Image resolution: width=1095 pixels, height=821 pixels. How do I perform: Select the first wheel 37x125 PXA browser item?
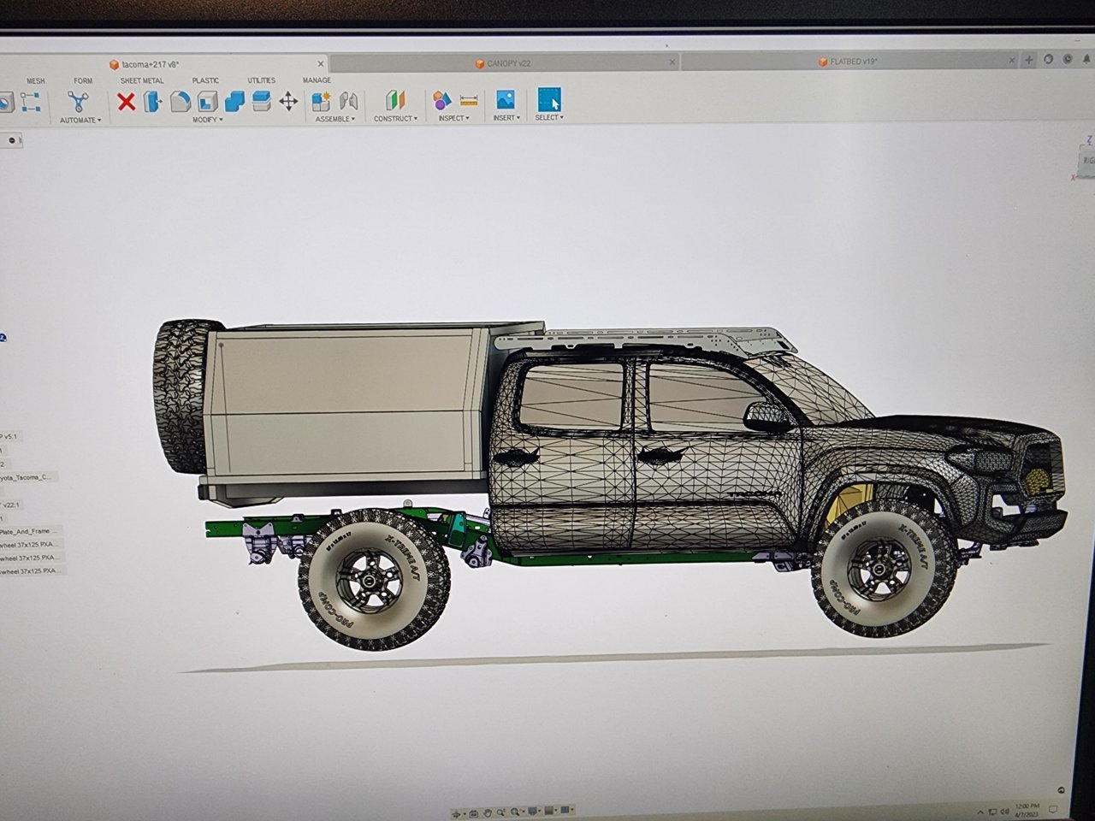30,544
